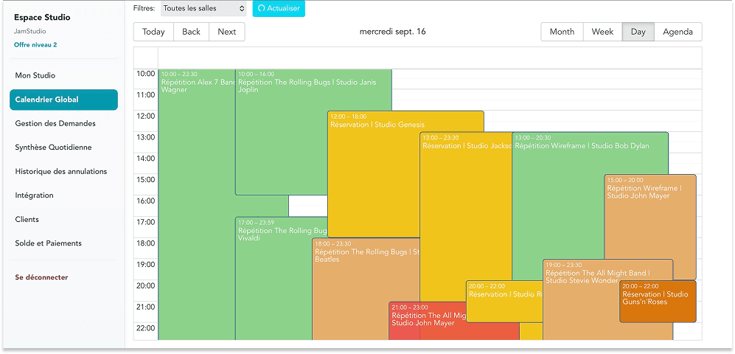Open Gestion des Demandes page
Viewport: 735px width, 354px height.
(55, 124)
